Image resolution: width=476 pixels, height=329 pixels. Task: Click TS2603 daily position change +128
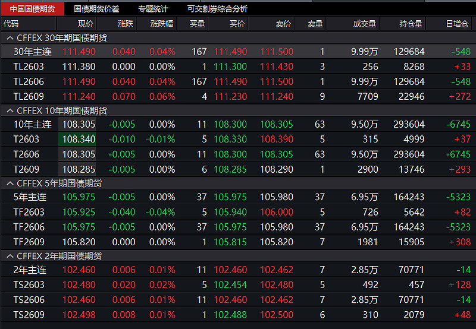click(459, 284)
